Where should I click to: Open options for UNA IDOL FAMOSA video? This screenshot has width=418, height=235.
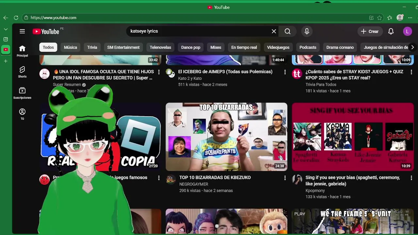tap(159, 72)
